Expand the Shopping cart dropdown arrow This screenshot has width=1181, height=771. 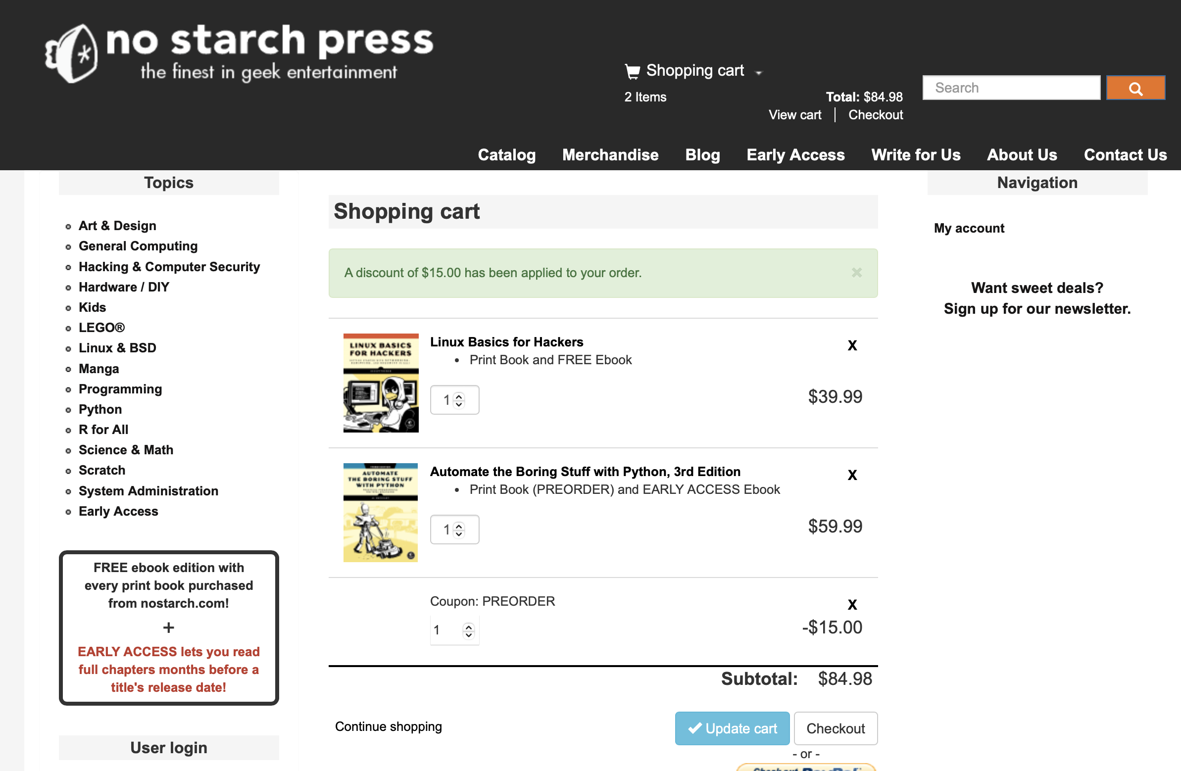pos(760,72)
